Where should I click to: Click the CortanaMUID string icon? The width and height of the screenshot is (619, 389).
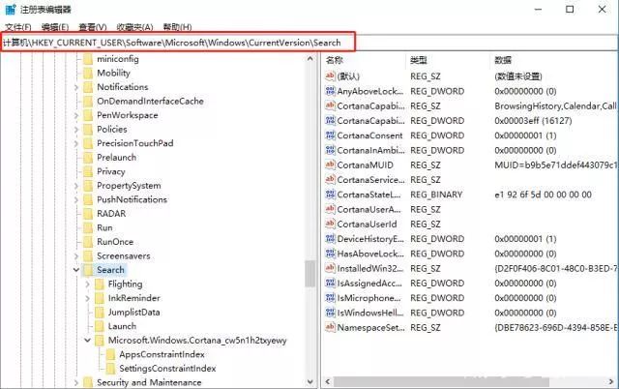pyautogui.click(x=330, y=165)
